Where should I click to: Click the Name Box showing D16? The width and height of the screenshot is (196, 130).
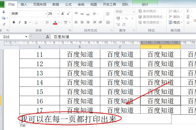pyautogui.click(x=14, y=37)
